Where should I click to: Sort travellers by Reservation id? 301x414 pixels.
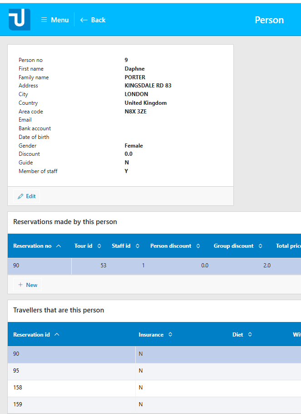[36, 334]
